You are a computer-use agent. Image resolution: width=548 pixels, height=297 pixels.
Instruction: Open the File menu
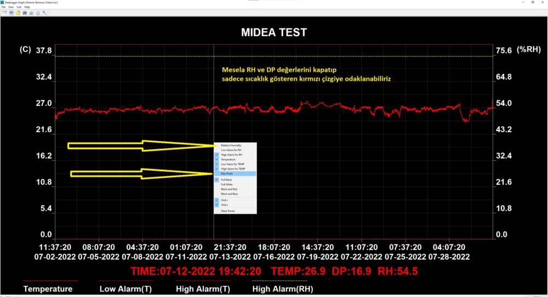(3, 7)
